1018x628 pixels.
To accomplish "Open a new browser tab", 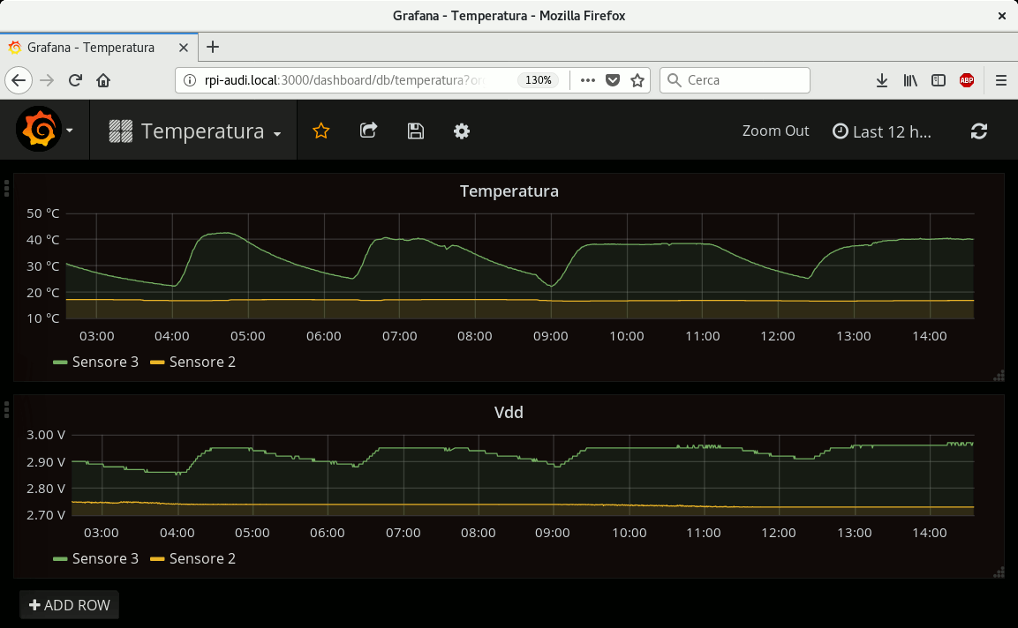I will click(212, 48).
